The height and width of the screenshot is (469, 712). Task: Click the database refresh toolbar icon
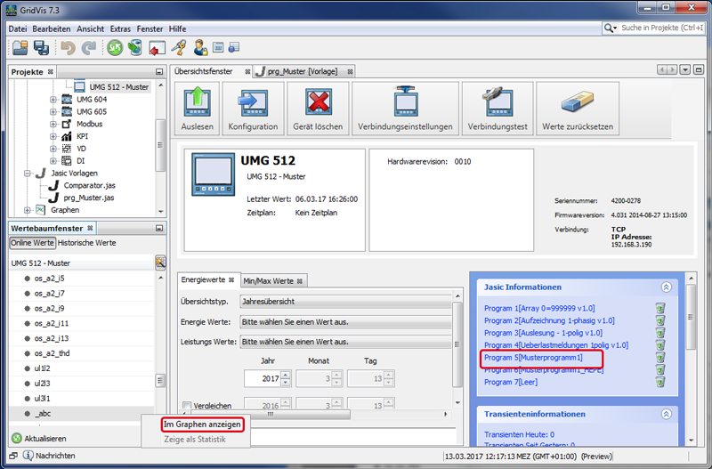135,48
